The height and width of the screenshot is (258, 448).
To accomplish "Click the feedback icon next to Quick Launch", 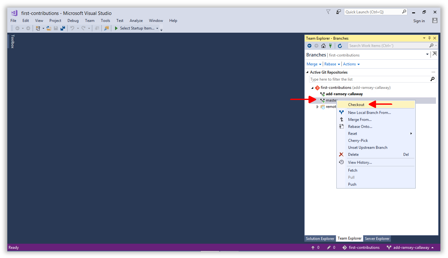I will tap(339, 12).
